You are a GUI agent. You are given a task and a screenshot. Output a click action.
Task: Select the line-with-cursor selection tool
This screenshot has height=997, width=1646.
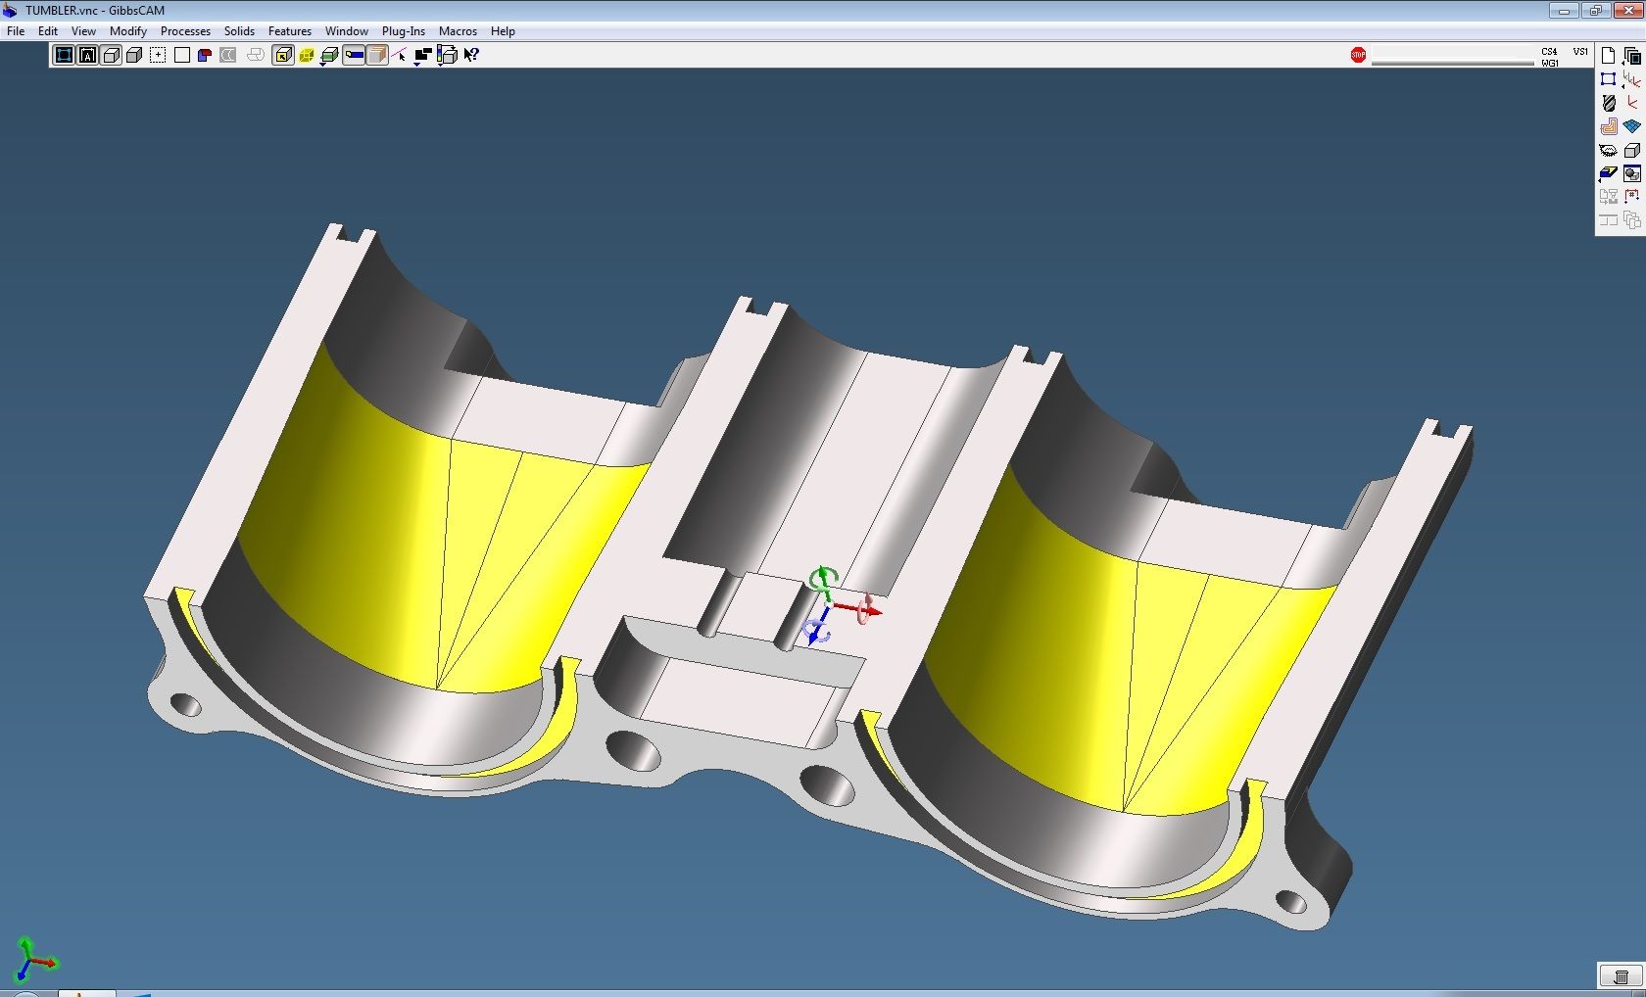tap(400, 55)
